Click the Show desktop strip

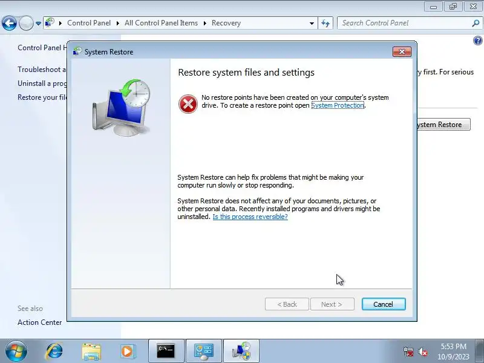pos(480,352)
